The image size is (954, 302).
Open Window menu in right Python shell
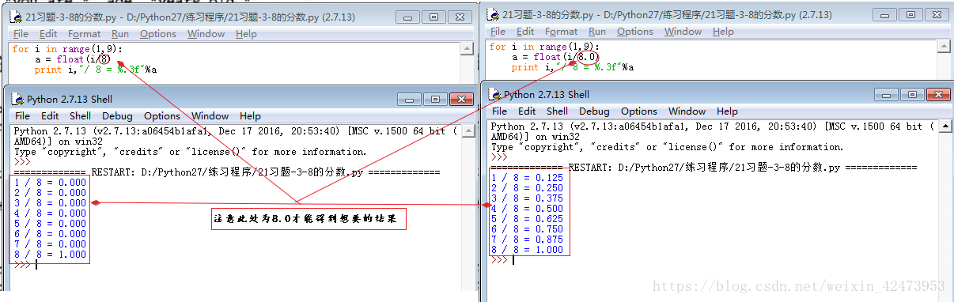(687, 111)
